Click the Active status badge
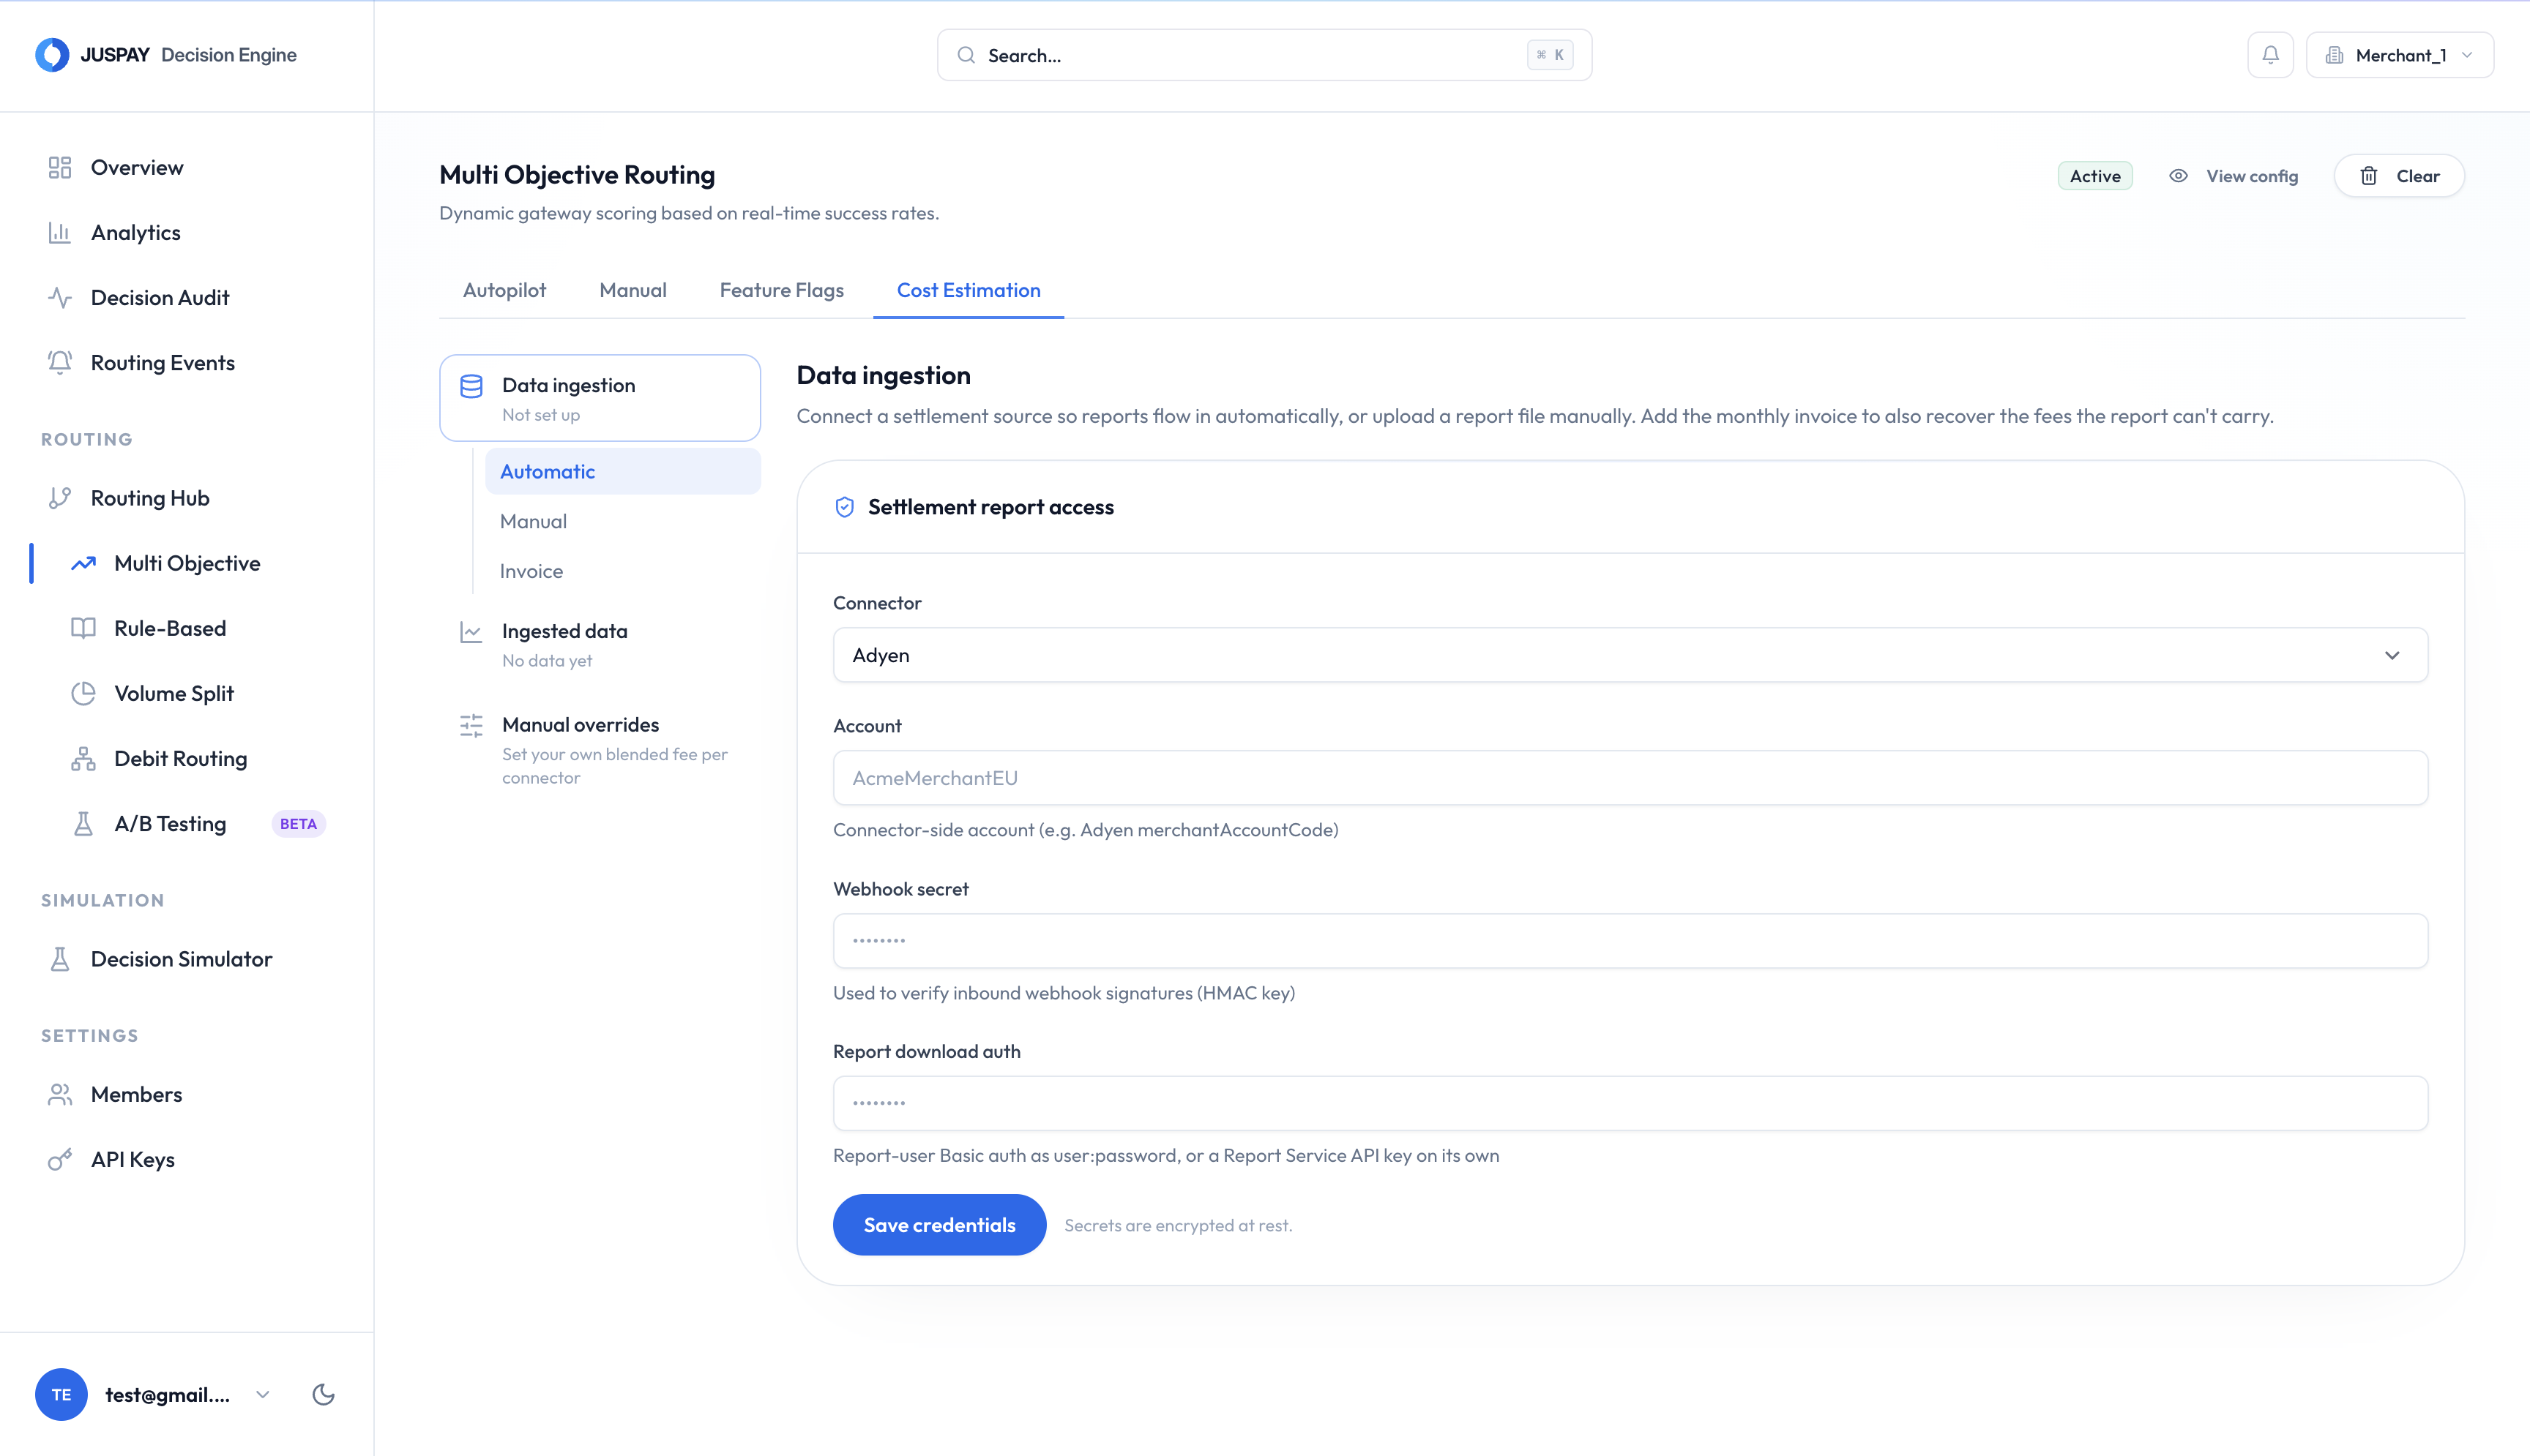 (x=2094, y=176)
